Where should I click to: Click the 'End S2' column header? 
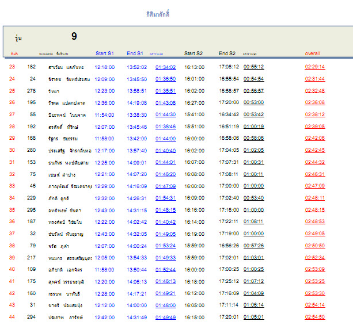[227, 53]
